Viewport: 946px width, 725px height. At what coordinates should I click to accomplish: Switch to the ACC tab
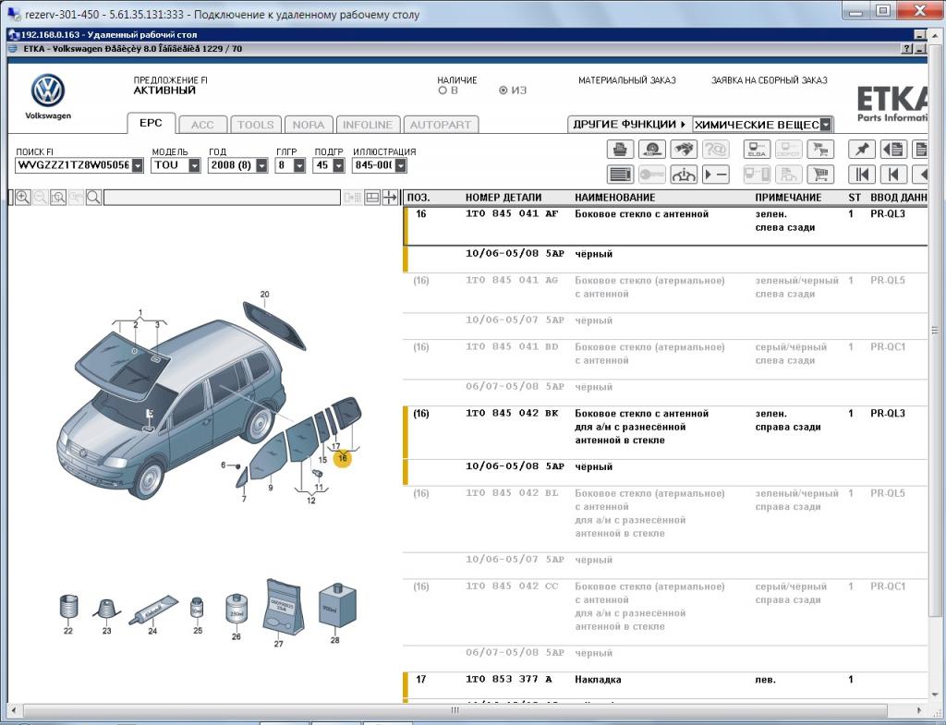point(202,125)
